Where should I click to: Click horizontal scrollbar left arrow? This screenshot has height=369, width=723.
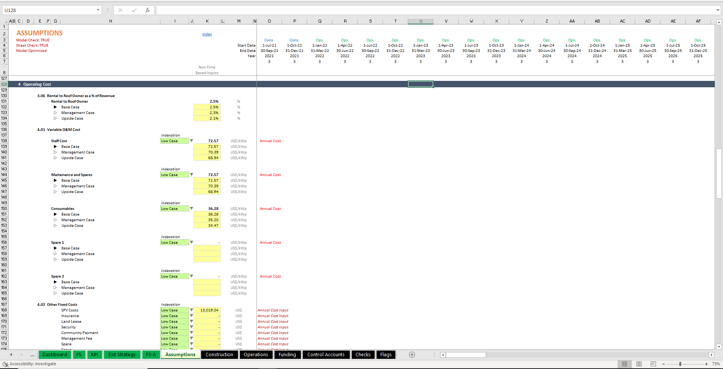click(x=443, y=355)
